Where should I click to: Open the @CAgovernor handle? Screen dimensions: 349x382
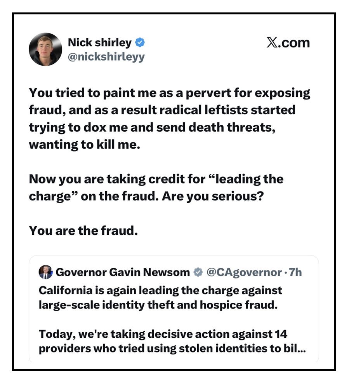(244, 272)
